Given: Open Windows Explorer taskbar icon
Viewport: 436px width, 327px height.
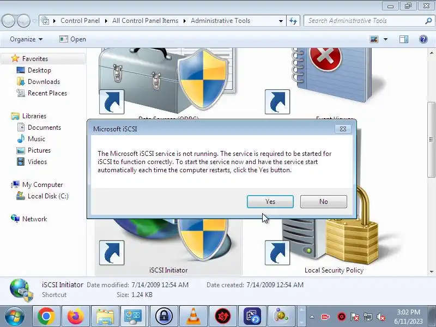Looking at the screenshot, I should [105, 316].
